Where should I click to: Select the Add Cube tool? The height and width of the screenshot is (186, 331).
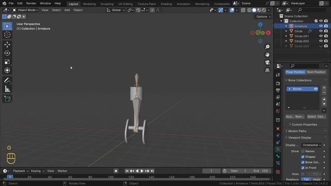[7, 99]
